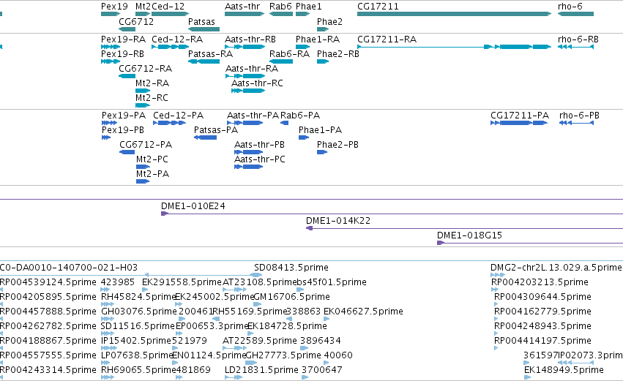This screenshot has width=623, height=381.
Task: Click transcript Aats-thr-RA label
Action: click(x=252, y=69)
